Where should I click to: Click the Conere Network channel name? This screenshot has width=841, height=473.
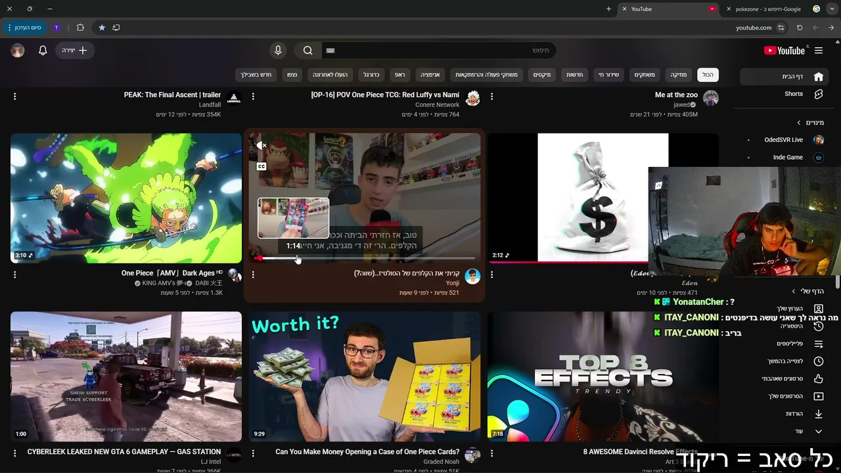438,105
